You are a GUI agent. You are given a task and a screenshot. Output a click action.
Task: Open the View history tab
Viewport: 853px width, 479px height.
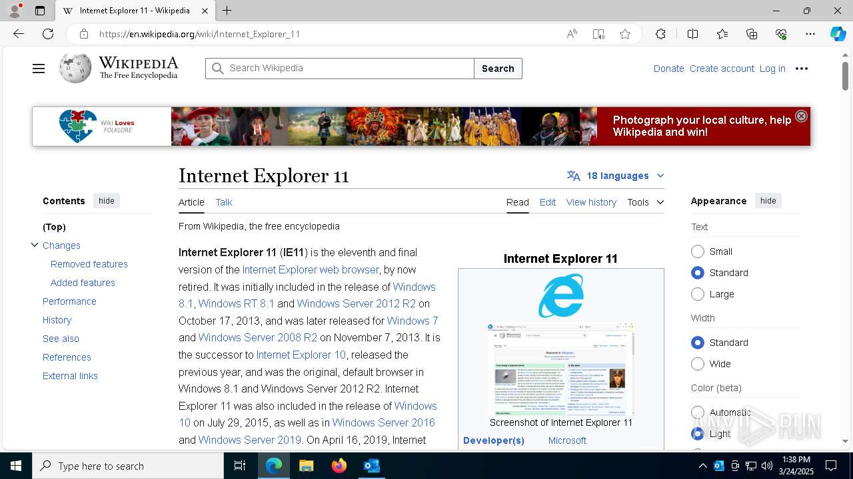(591, 202)
